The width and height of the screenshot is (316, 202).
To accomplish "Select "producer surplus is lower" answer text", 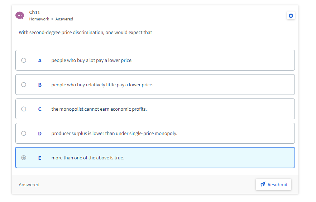I will click(x=114, y=133).
